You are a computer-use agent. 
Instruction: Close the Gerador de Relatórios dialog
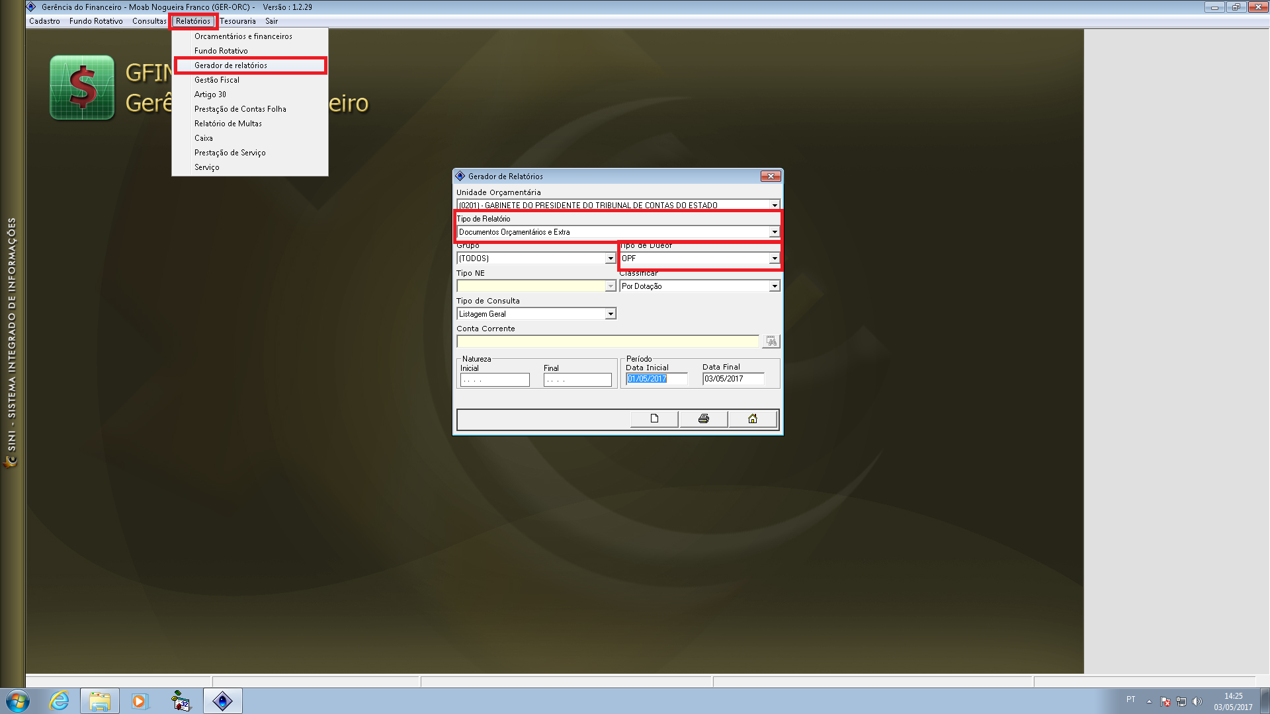coord(771,177)
